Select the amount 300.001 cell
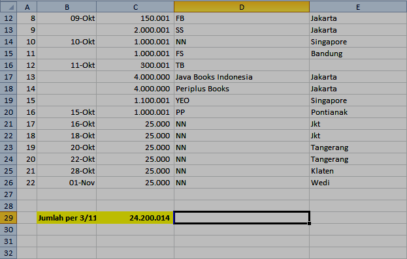Screen dimensions: 407x259 [135, 65]
